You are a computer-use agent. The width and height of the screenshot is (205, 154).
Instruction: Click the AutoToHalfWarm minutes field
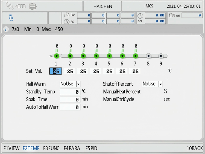point(70,107)
